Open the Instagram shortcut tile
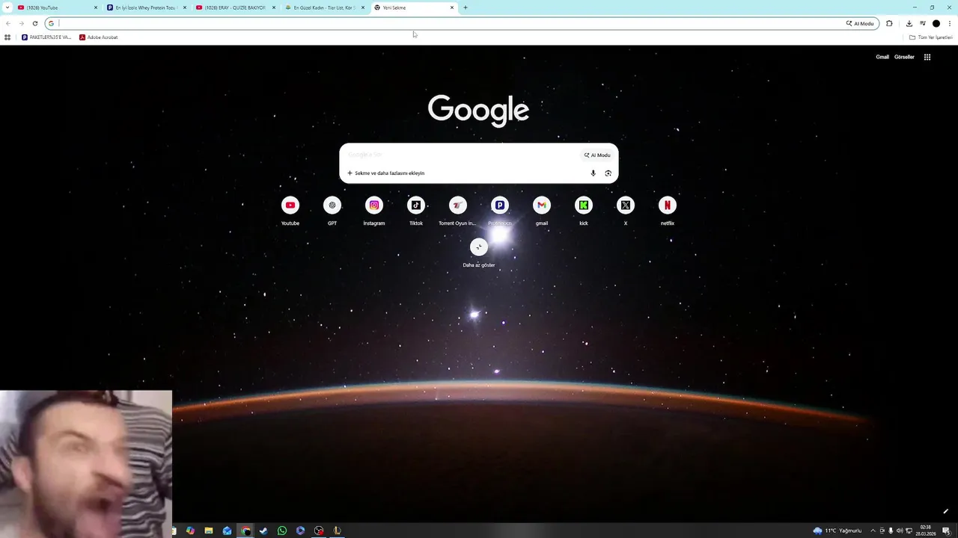The width and height of the screenshot is (958, 538). coord(374,211)
